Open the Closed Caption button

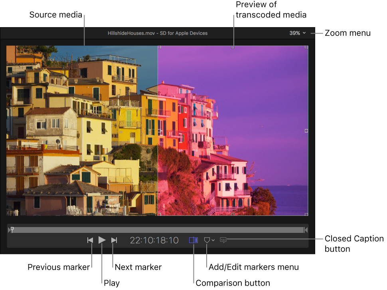[x=223, y=240]
